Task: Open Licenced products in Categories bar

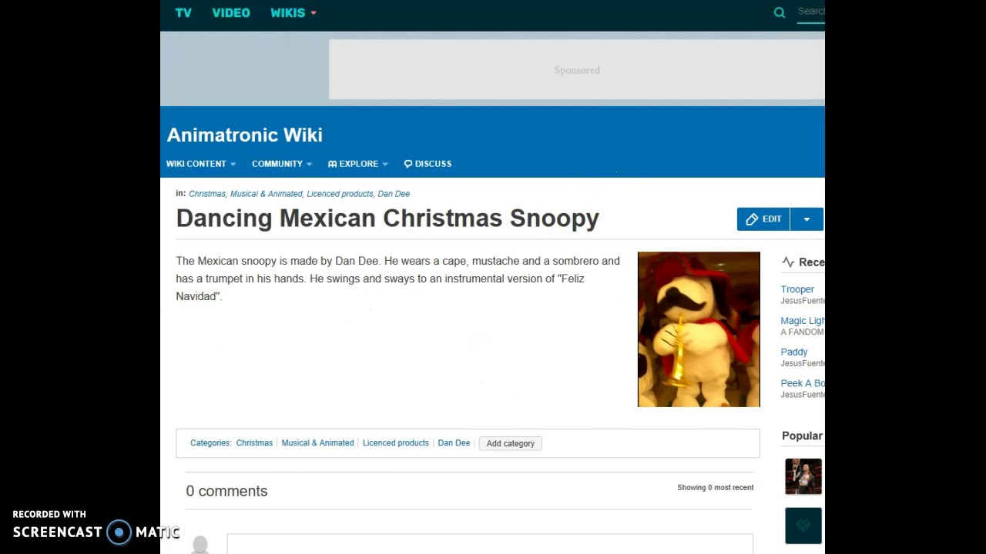Action: (x=395, y=443)
